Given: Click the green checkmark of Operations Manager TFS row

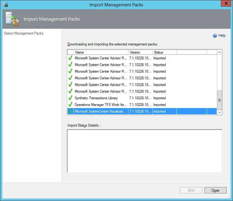Looking at the screenshot, I should 71,104.
